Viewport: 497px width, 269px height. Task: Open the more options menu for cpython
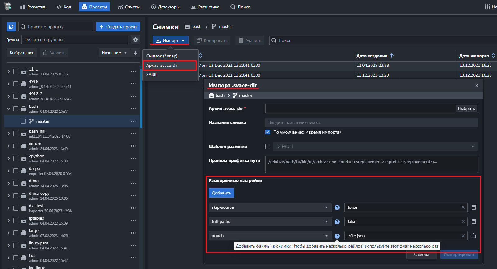pos(133,158)
